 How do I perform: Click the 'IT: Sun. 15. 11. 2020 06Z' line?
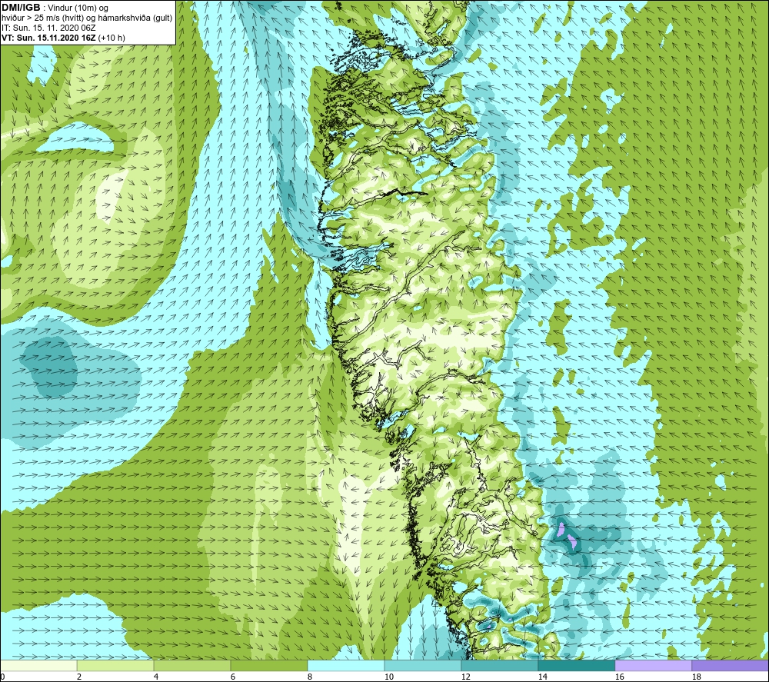(x=48, y=28)
